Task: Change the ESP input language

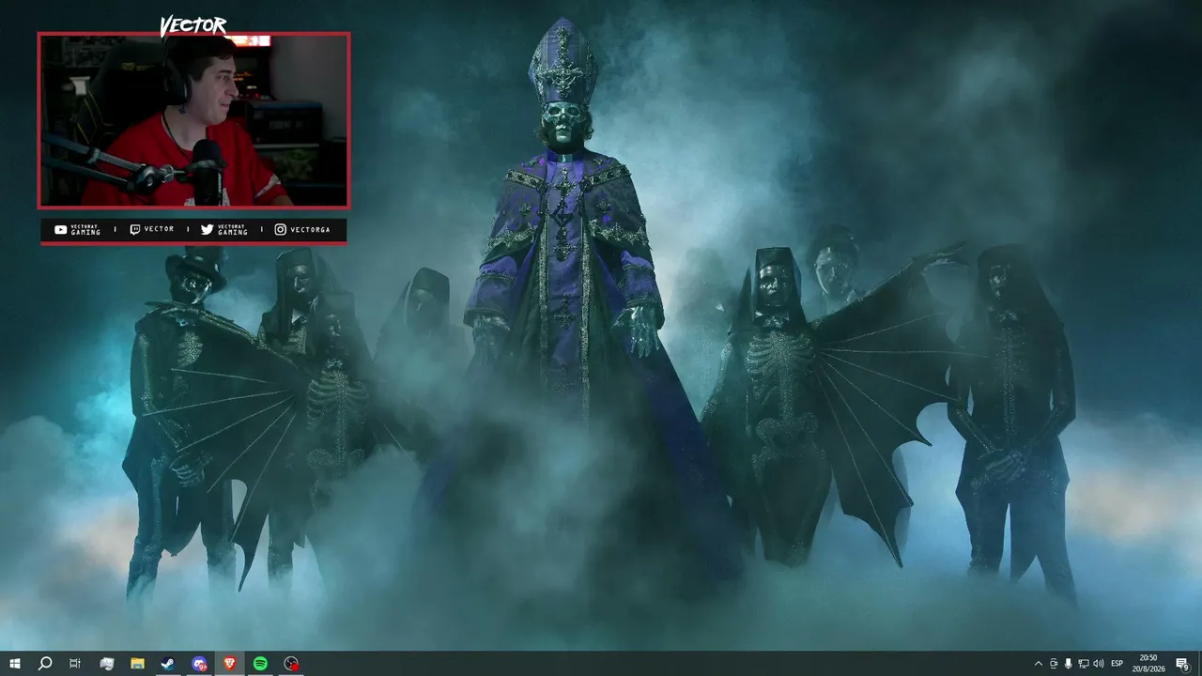Action: pos(1117,664)
